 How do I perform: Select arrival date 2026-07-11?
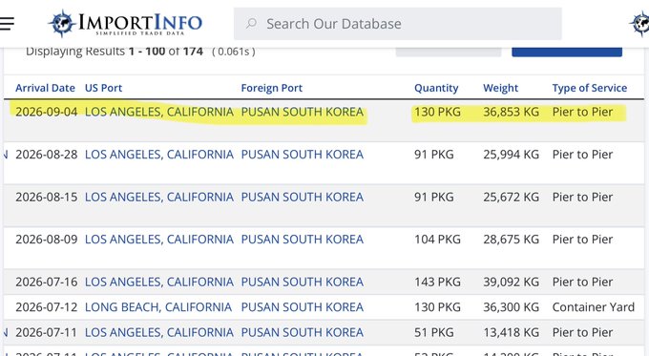tap(47, 332)
